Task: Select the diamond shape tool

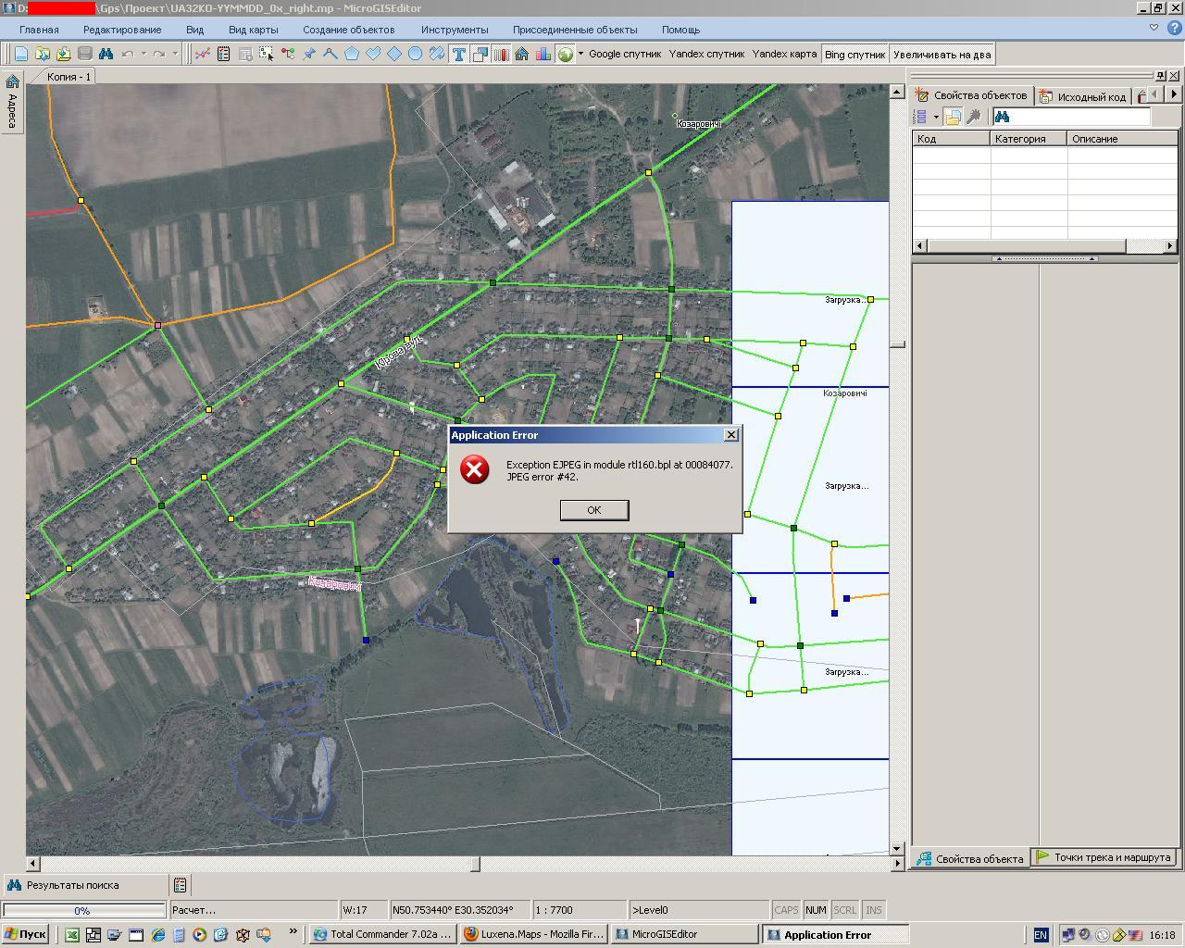Action: (394, 55)
